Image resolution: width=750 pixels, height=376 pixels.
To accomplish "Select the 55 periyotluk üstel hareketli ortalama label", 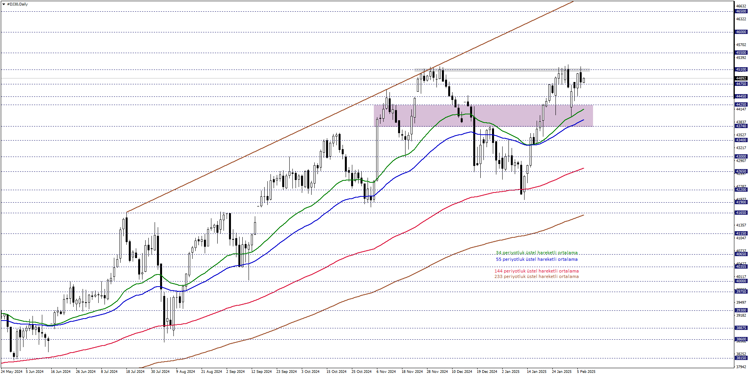I will click(537, 259).
